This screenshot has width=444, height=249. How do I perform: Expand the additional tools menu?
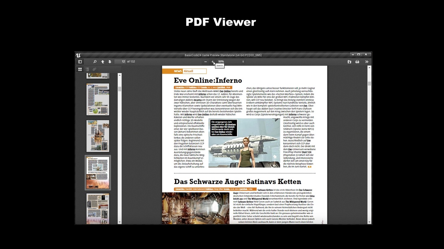click(x=367, y=62)
